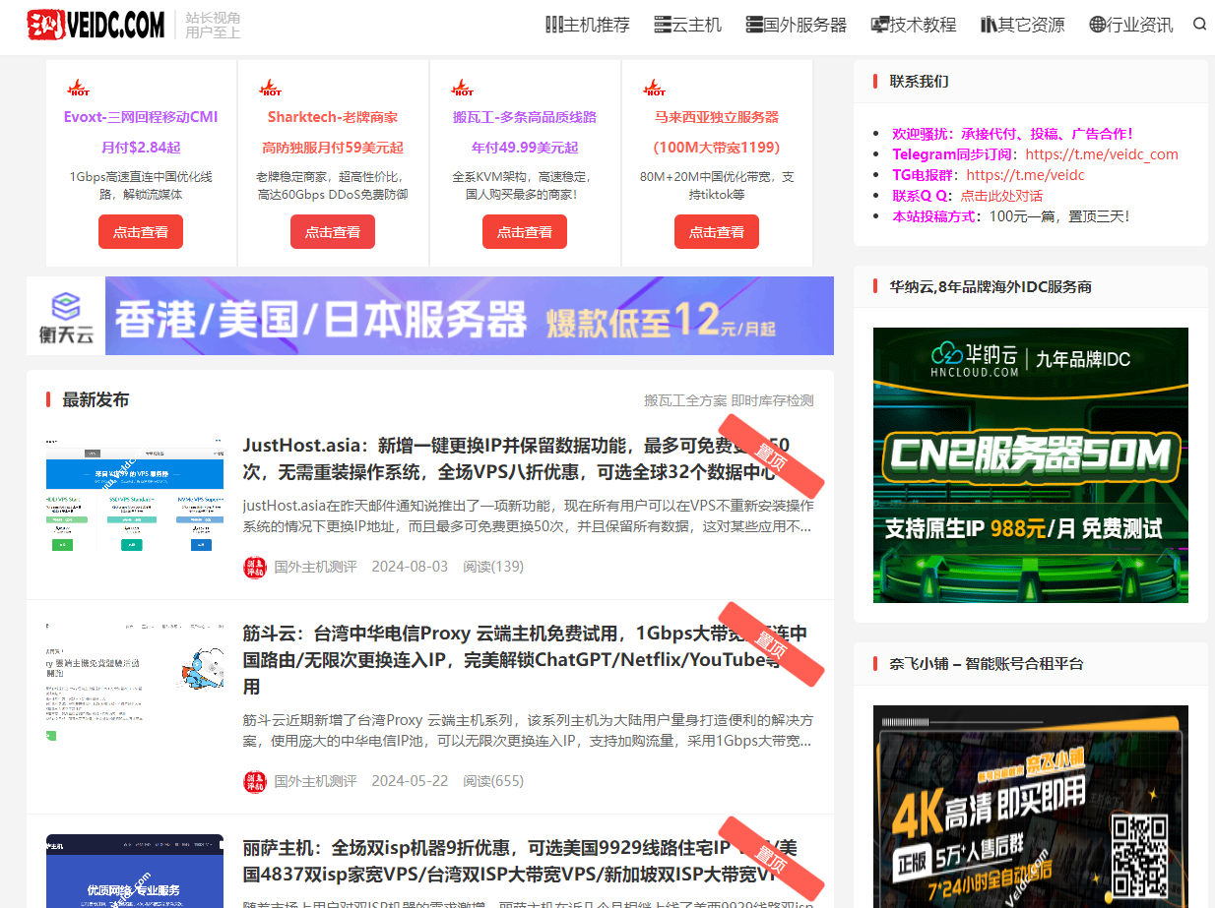Image resolution: width=1215 pixels, height=908 pixels.
Task: Click 点击查看 button under 马来西亚独立服务器 card
Action: [717, 232]
